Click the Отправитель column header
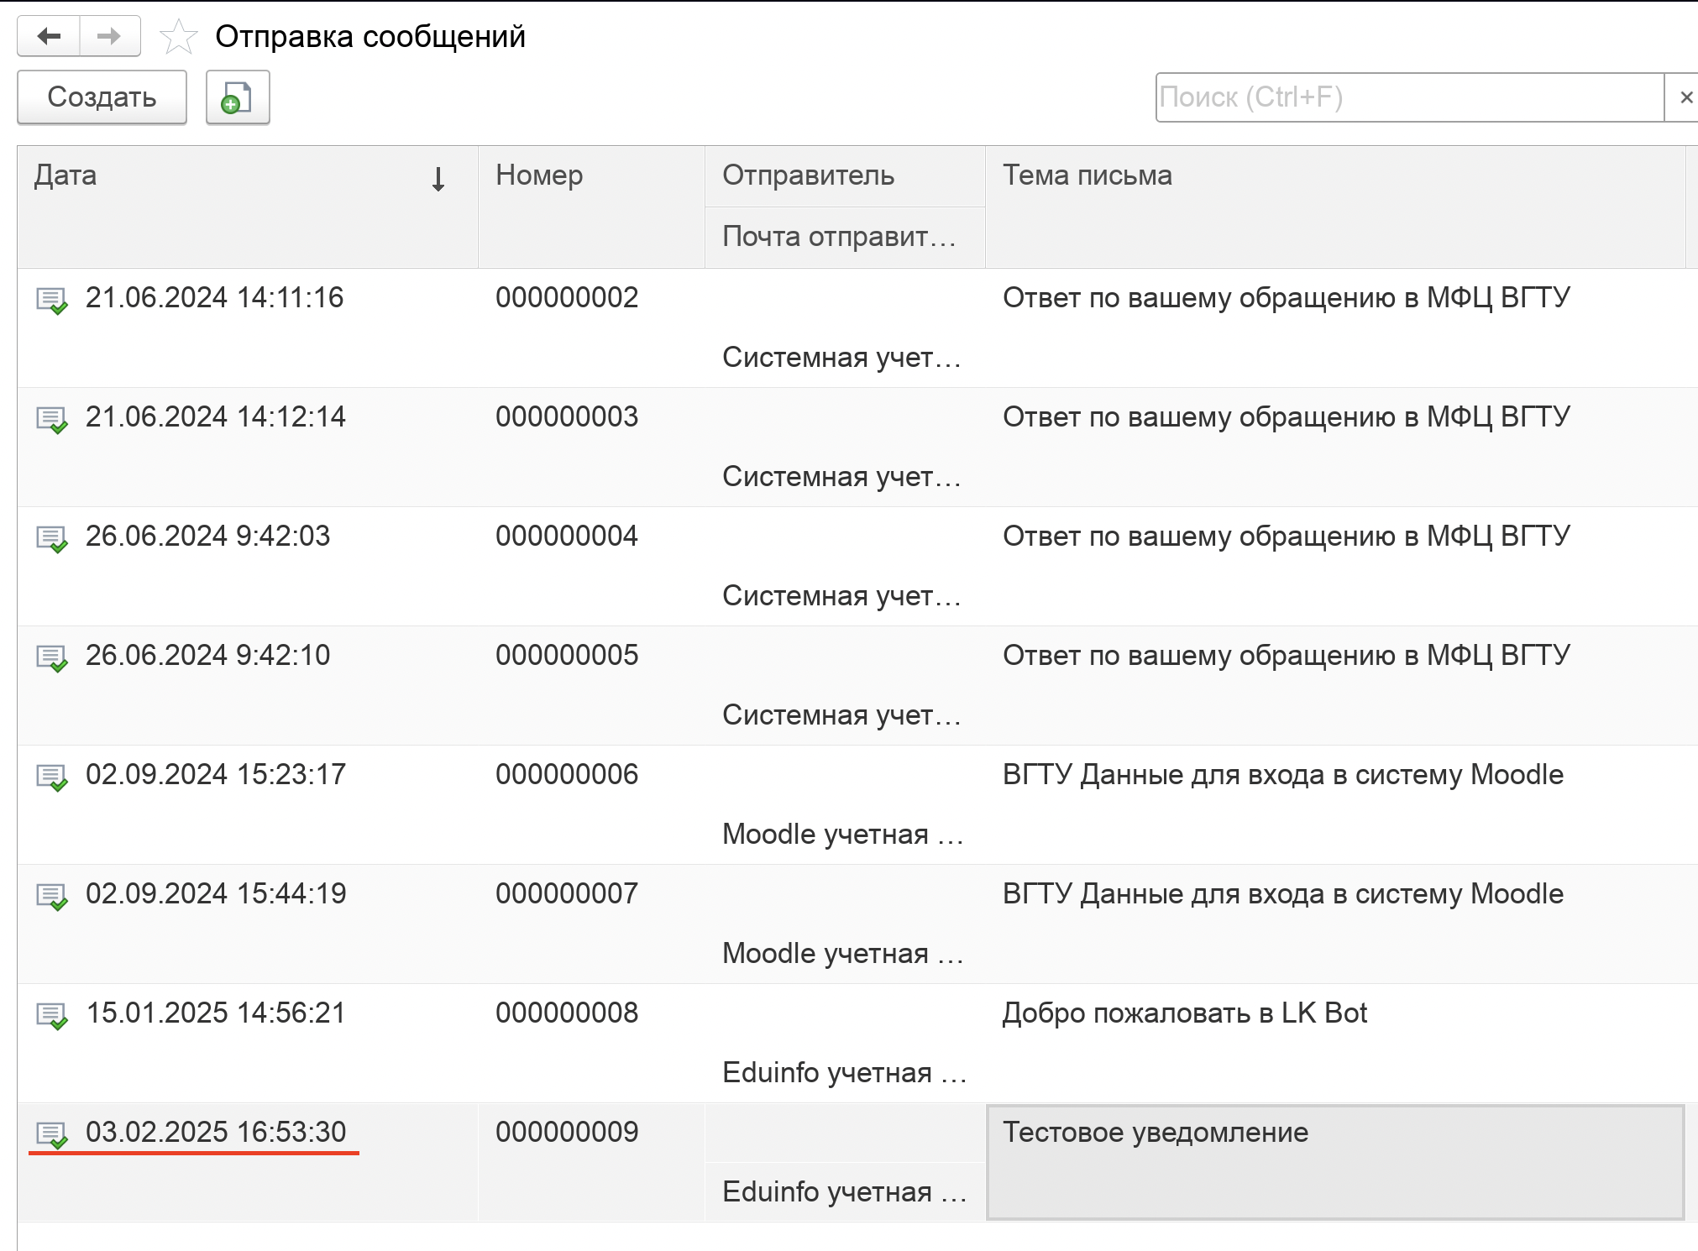 pos(808,175)
